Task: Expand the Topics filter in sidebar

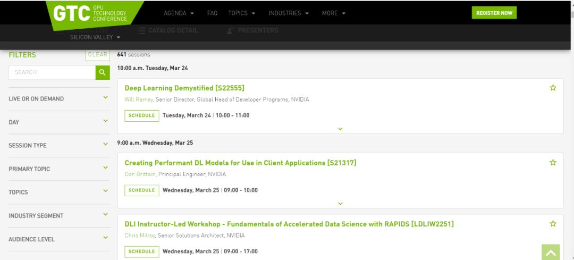Action: coord(59,192)
